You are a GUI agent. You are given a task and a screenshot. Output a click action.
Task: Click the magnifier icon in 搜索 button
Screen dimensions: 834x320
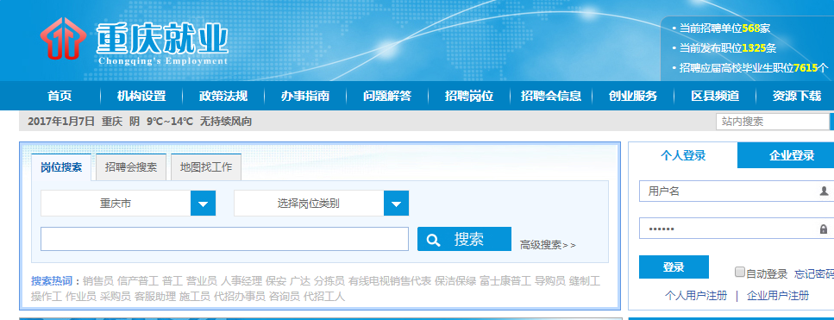(434, 241)
